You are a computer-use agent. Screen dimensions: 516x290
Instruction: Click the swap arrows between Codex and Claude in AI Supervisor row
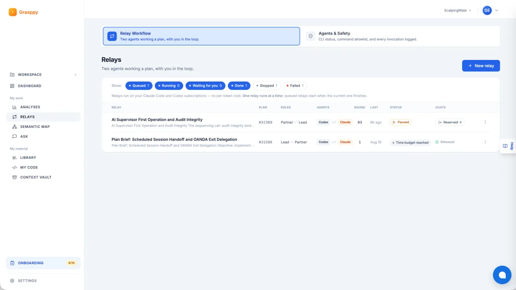tap(334, 122)
